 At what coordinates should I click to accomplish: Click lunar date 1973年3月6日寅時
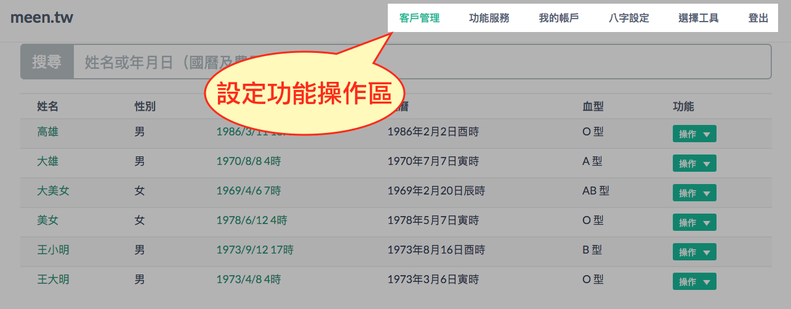point(433,279)
